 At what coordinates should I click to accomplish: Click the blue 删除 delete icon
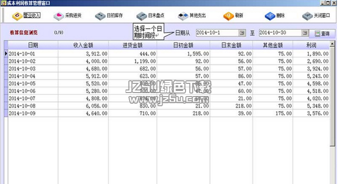(x=270, y=16)
